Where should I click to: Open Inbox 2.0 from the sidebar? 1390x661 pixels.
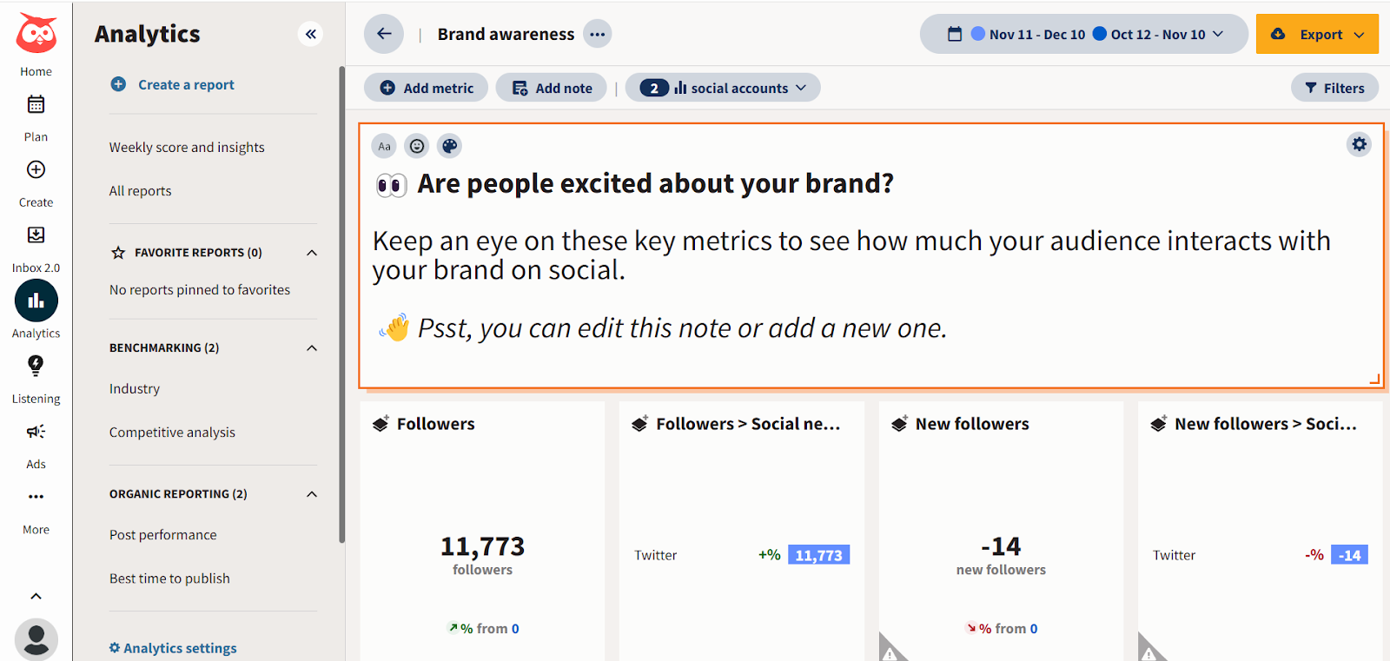tap(35, 235)
